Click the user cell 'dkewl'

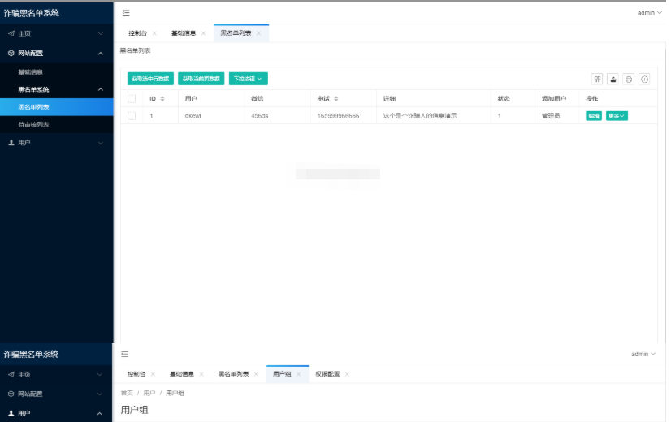point(193,116)
